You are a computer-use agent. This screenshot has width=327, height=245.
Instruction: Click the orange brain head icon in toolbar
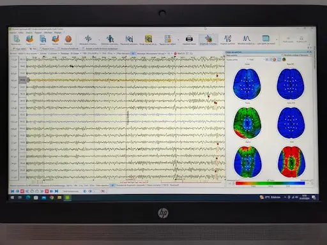coord(68,39)
